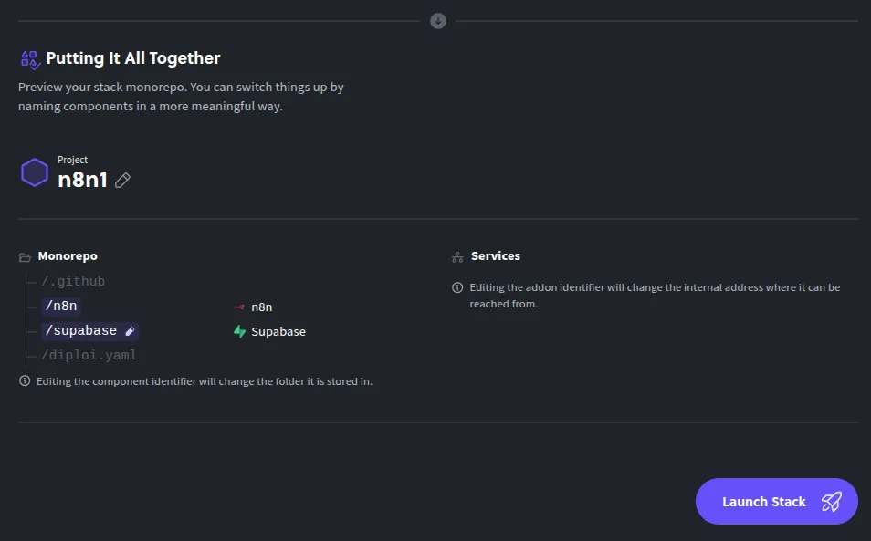Click the info icon below the monorepo tree
Screen dimensions: 871x541
point(25,380)
